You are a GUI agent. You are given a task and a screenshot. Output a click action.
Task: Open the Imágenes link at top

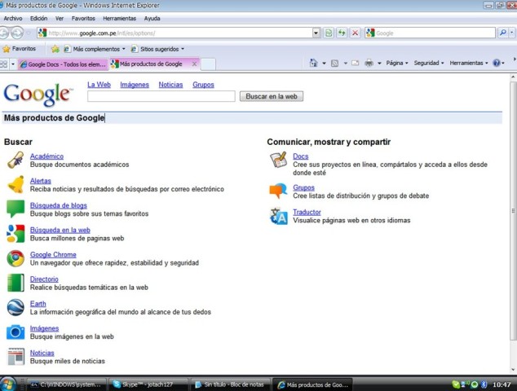(135, 85)
